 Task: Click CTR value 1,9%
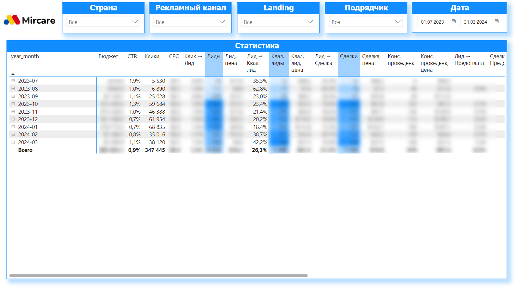(135, 81)
